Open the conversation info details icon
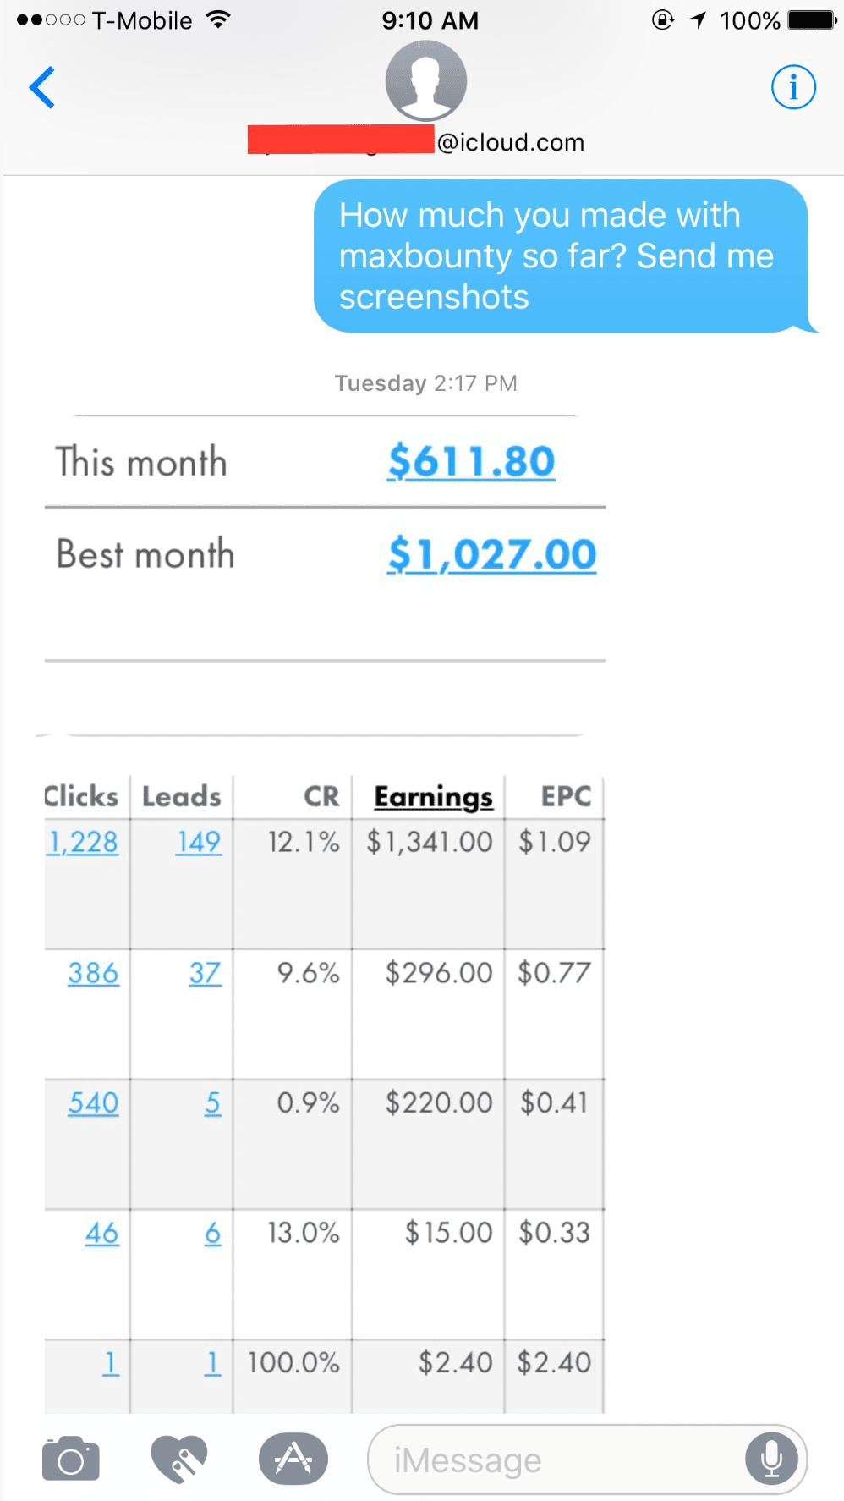Viewport: 844px width, 1501px height. pos(793,87)
